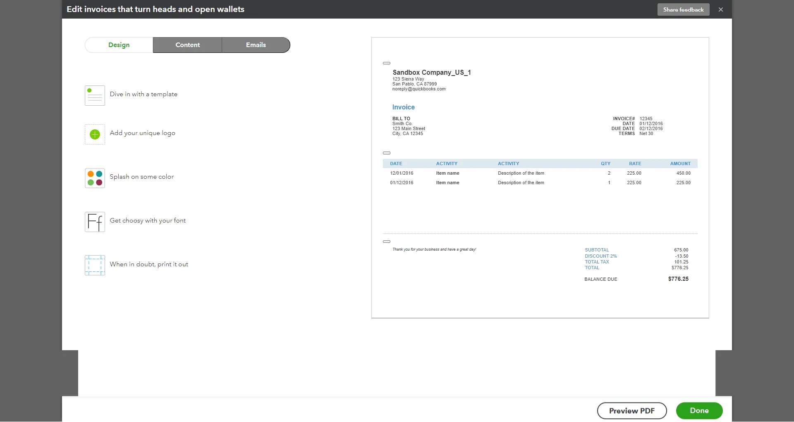The height and width of the screenshot is (422, 794).
Task: Click "Get choosy with your font" text
Action: [x=148, y=220]
